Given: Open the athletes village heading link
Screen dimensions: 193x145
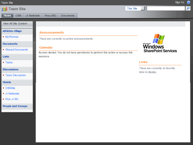Looking at the screenshot, I should [12, 31].
